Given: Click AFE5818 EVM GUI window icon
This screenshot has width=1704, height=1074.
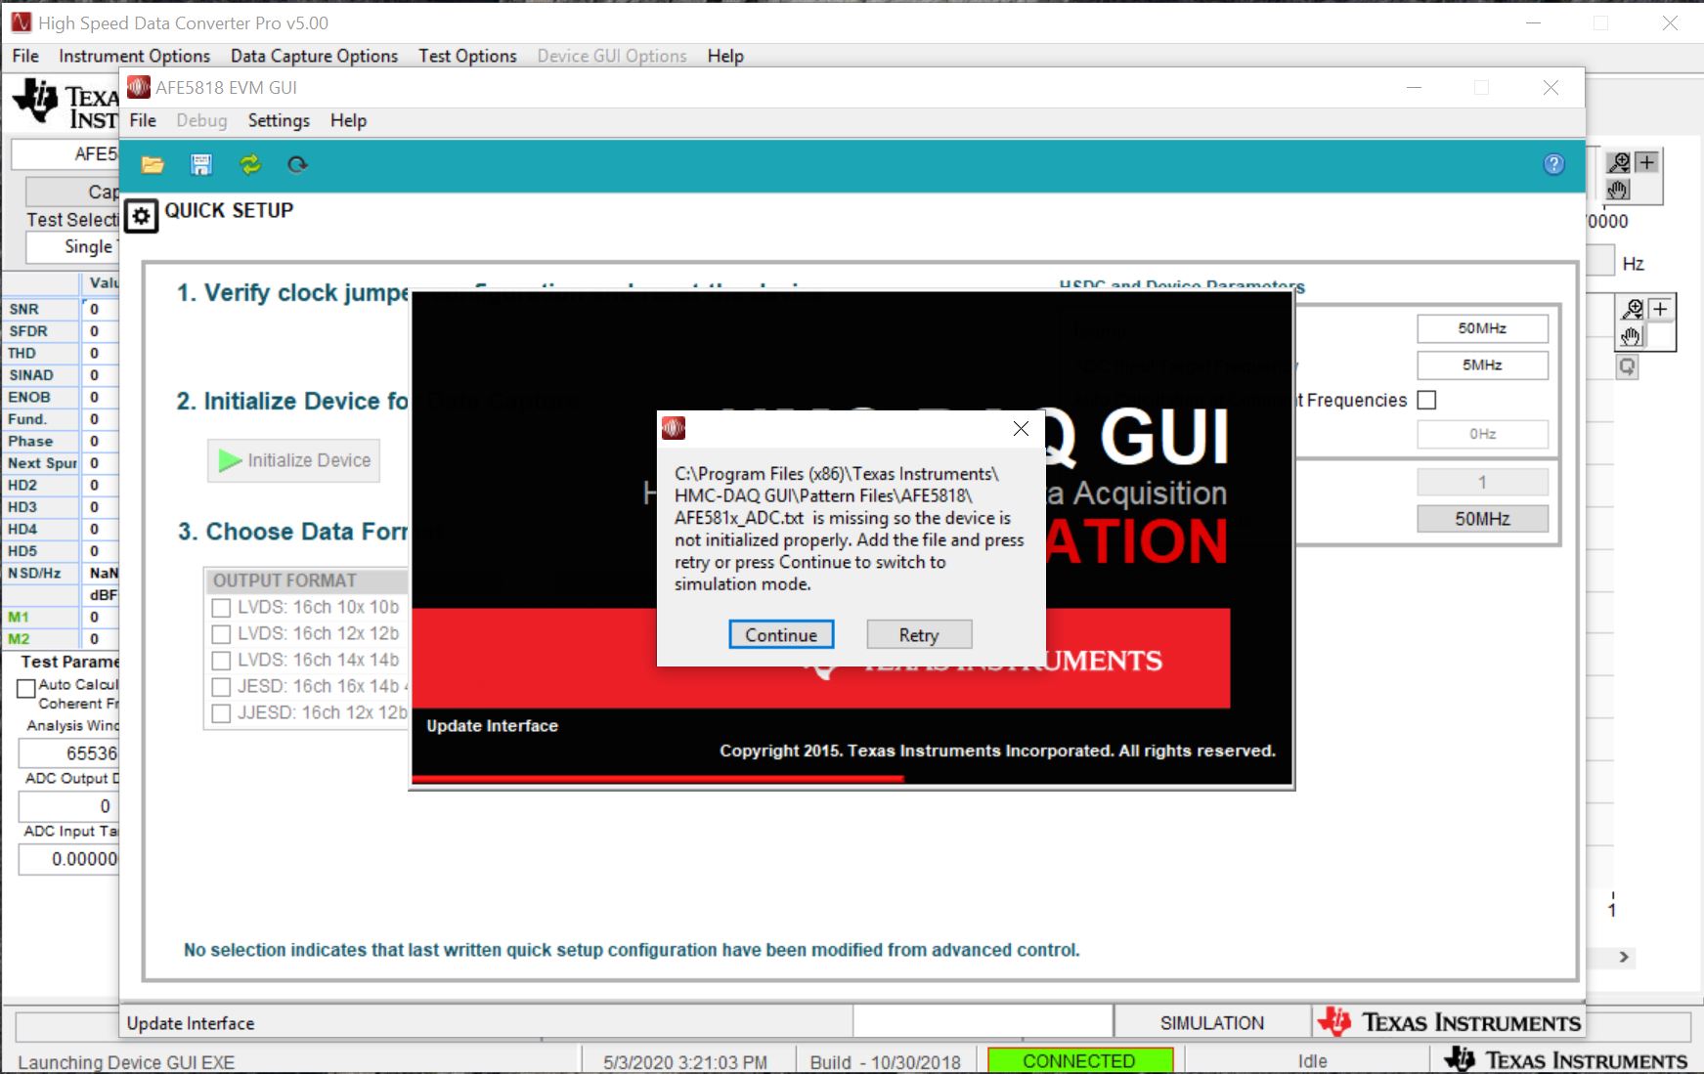Looking at the screenshot, I should (139, 88).
